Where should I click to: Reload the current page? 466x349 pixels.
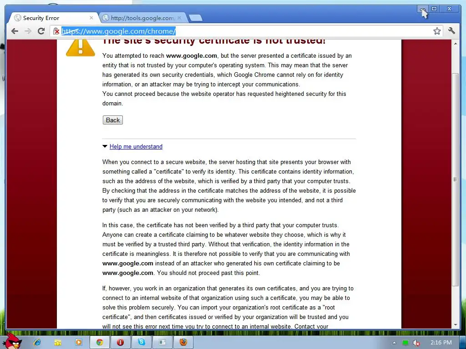pyautogui.click(x=41, y=31)
